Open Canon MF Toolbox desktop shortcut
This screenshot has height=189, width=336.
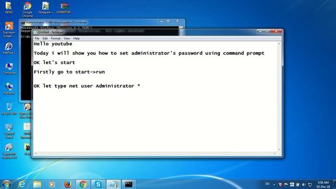(9, 151)
